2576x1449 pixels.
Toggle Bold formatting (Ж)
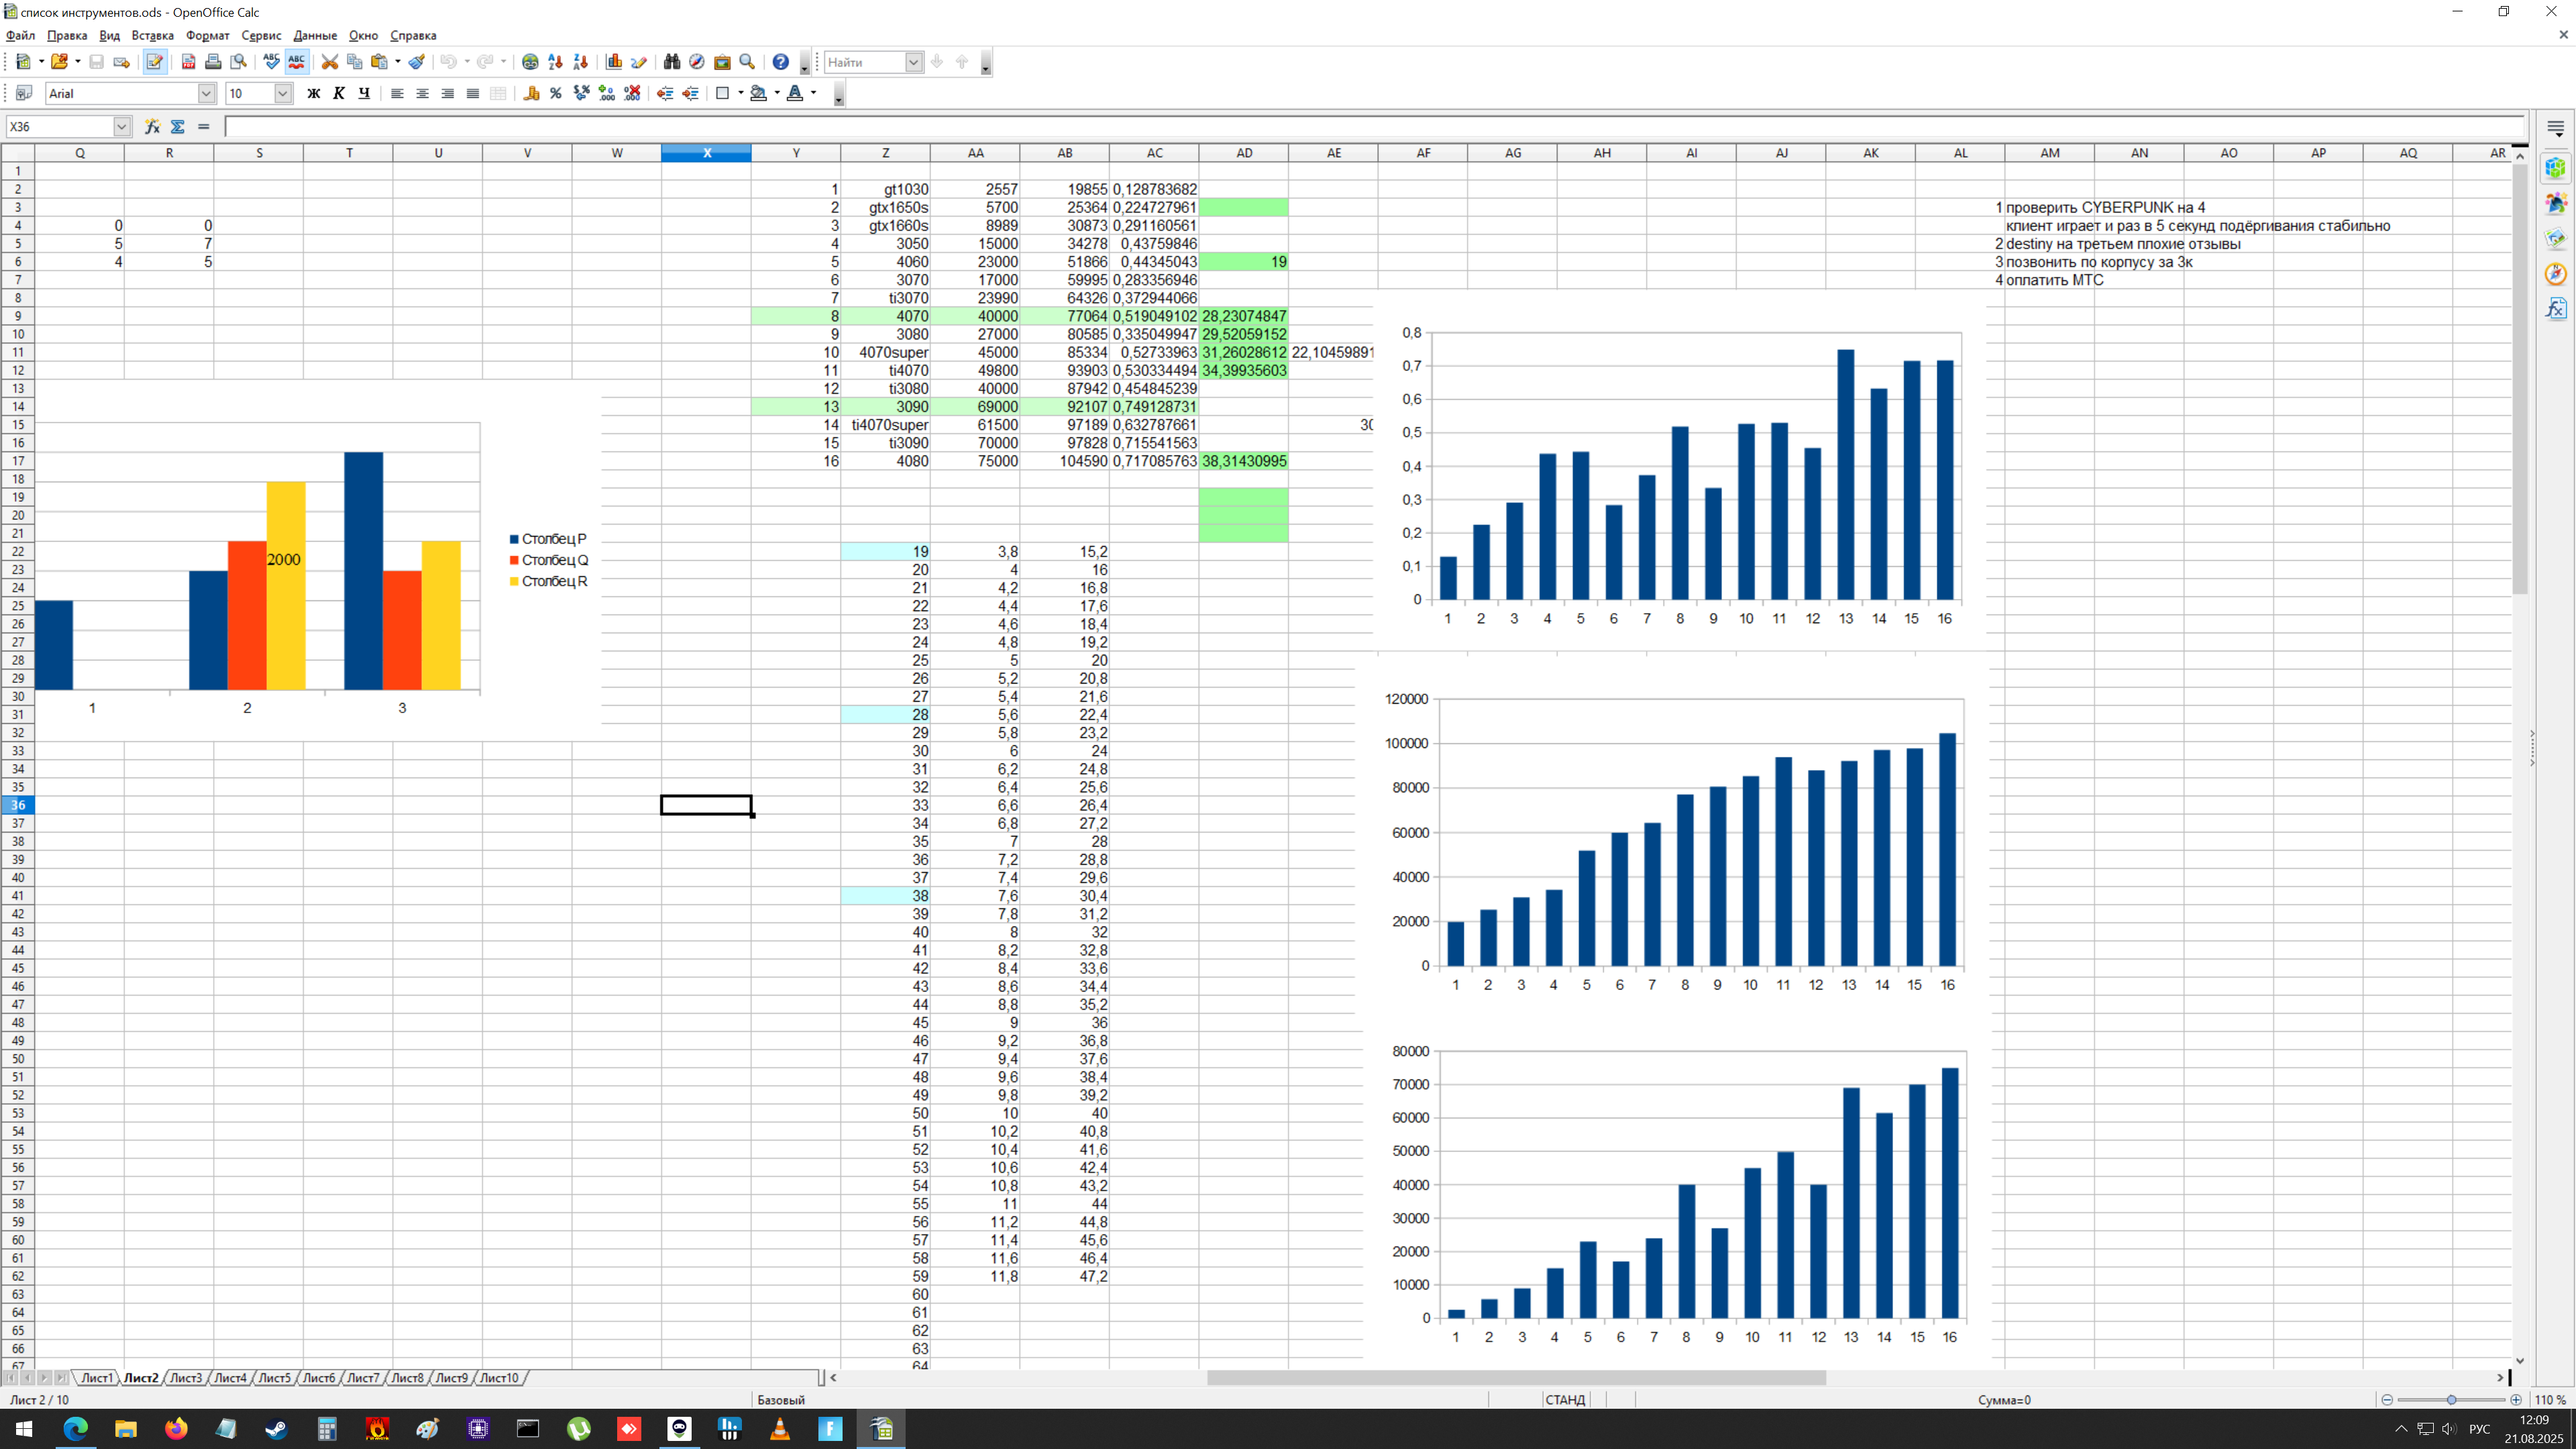pyautogui.click(x=313, y=93)
